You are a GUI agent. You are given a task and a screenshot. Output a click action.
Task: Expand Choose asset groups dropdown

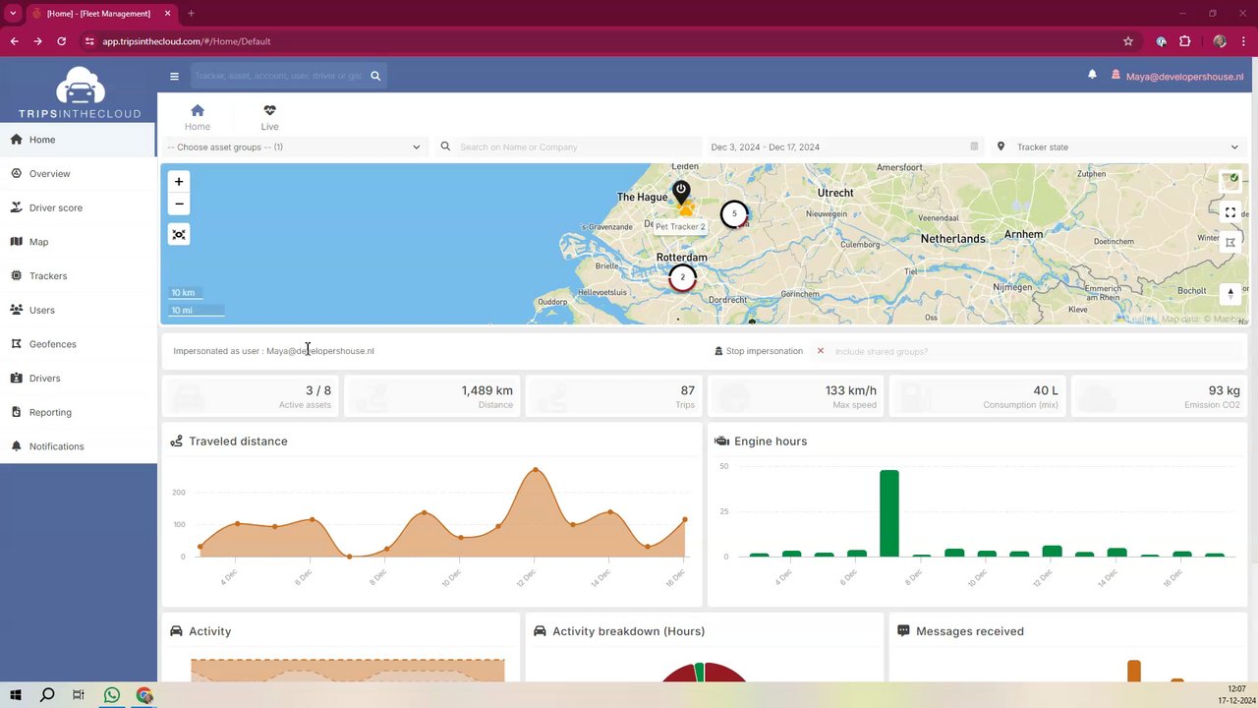294,147
